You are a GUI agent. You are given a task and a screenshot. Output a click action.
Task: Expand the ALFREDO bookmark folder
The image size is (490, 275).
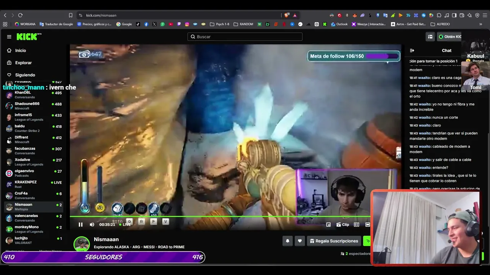click(x=440, y=24)
